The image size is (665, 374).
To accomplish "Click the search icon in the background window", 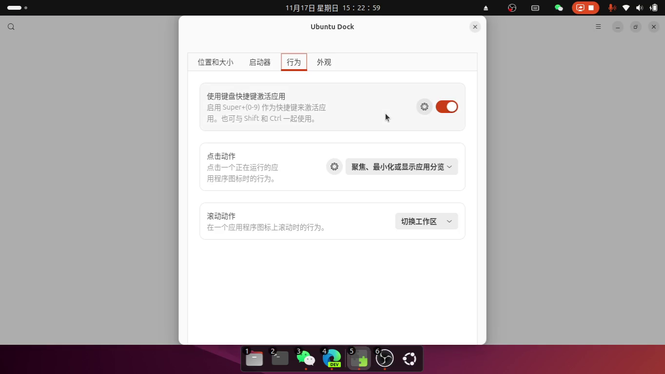I will click(x=11, y=27).
